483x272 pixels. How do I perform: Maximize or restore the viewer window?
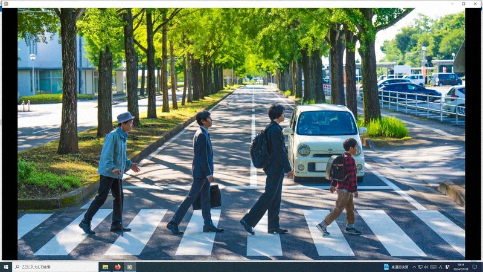pyautogui.click(x=463, y=4)
